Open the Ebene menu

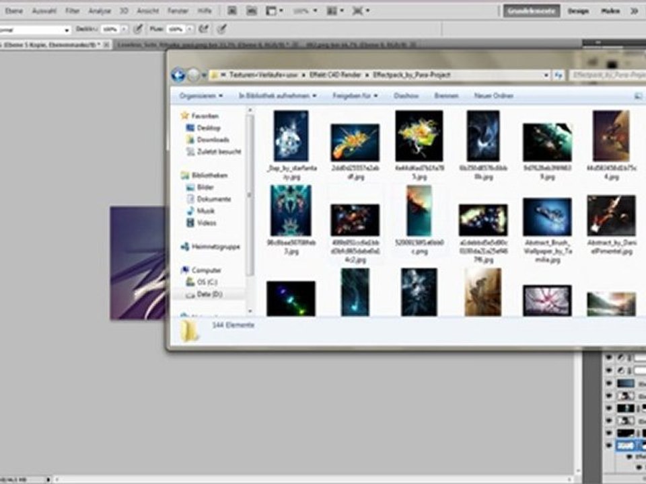point(13,11)
